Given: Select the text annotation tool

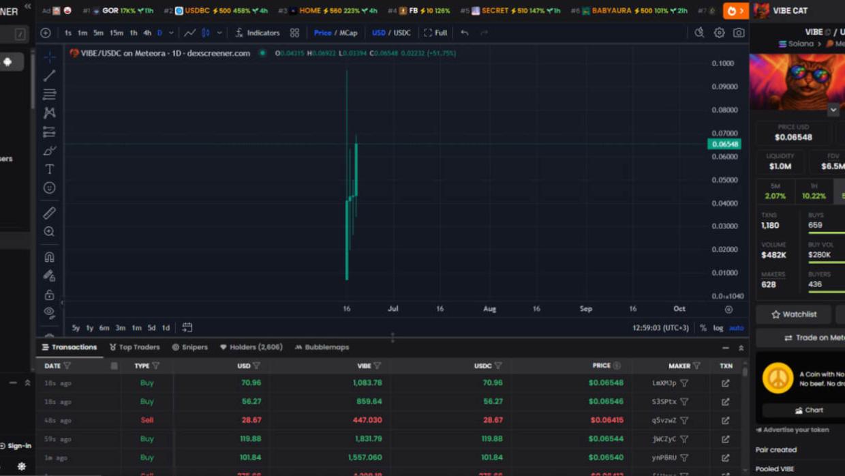Looking at the screenshot, I should click(49, 169).
